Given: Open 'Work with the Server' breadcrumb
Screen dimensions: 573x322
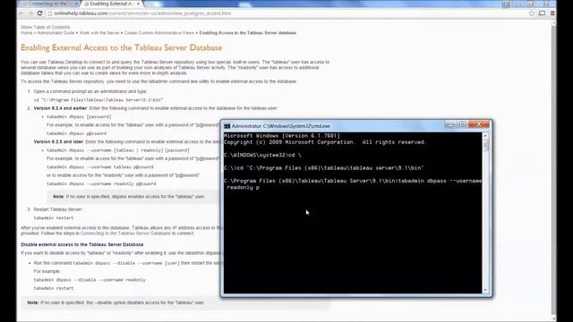Looking at the screenshot, I should tap(99, 33).
